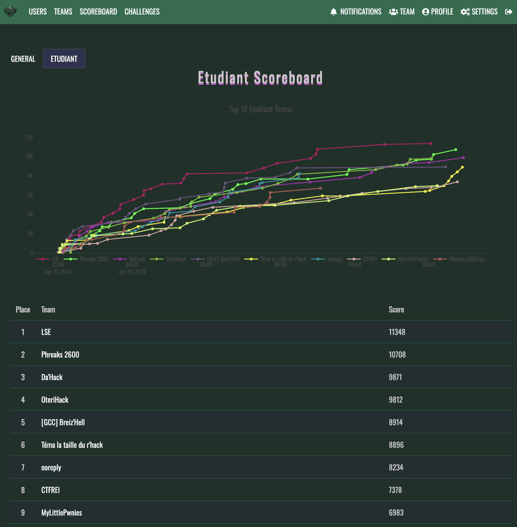Screen dimensions: 517x527
Task: Toggle Da'Hack series in legend
Action: (137, 259)
